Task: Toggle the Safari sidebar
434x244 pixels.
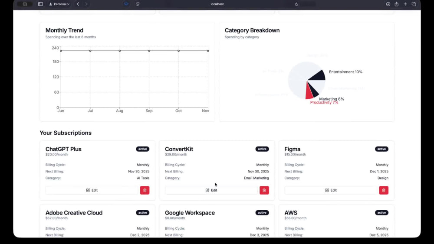Action: (40, 4)
